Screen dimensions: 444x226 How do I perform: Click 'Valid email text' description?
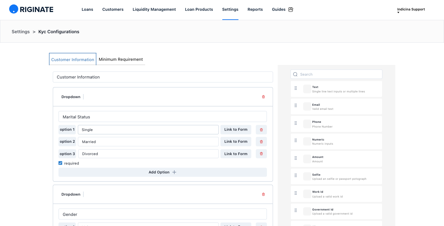click(x=323, y=109)
